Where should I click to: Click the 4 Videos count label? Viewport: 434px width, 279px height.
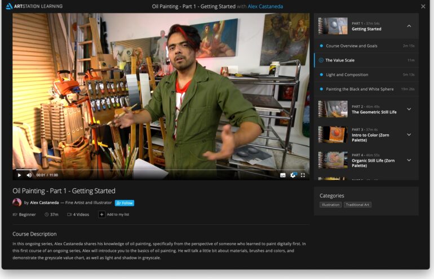78,215
